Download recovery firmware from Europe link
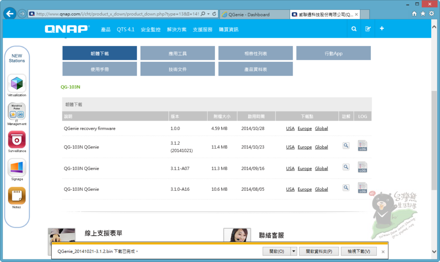The height and width of the screenshot is (262, 440). click(305, 128)
